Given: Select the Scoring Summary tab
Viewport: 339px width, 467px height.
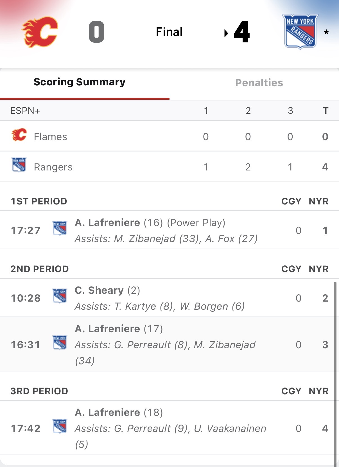Looking at the screenshot, I should tap(80, 82).
